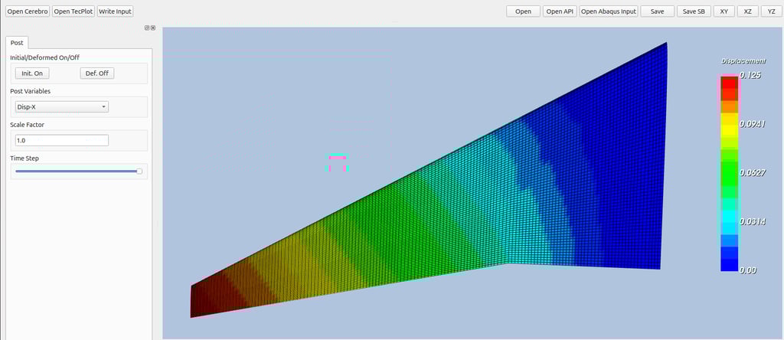Click the Initial/Deformed On/Off label
The width and height of the screenshot is (784, 340).
pos(45,57)
